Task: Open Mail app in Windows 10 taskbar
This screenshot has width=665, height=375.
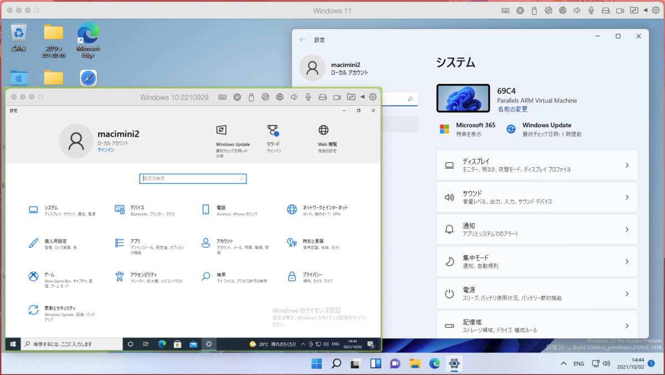Action: (x=193, y=344)
